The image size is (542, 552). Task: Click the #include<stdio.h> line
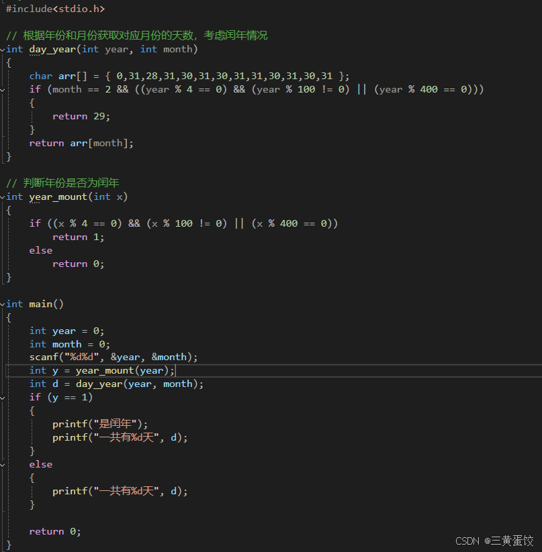[x=55, y=9]
